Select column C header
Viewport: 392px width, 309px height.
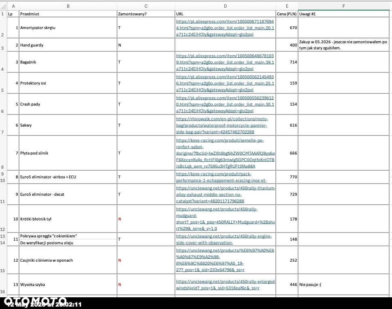coord(146,6)
